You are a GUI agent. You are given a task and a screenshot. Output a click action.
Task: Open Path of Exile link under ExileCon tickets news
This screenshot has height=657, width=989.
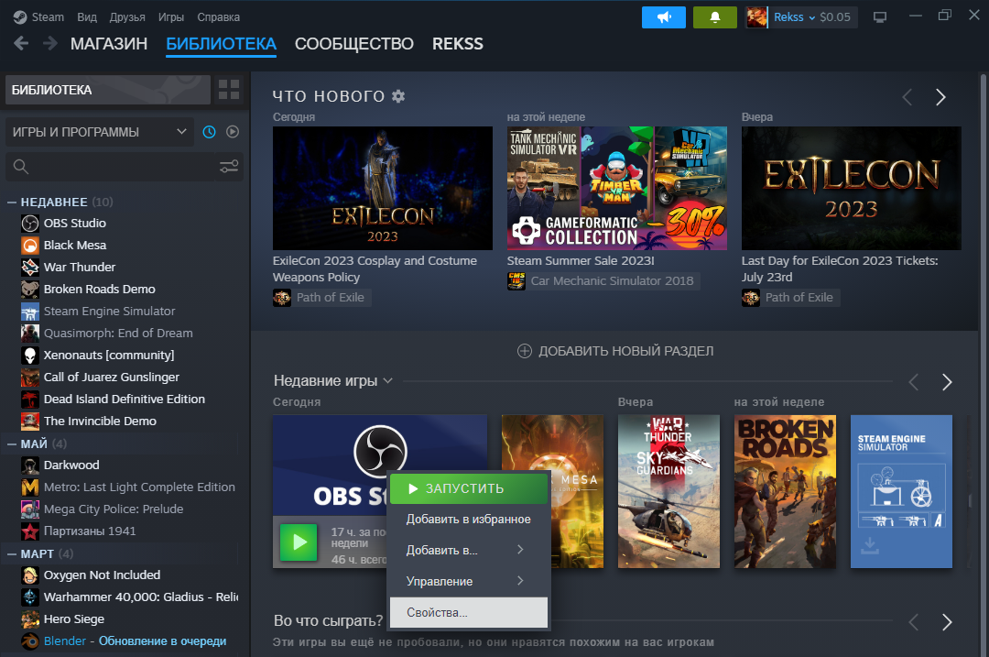(x=799, y=297)
